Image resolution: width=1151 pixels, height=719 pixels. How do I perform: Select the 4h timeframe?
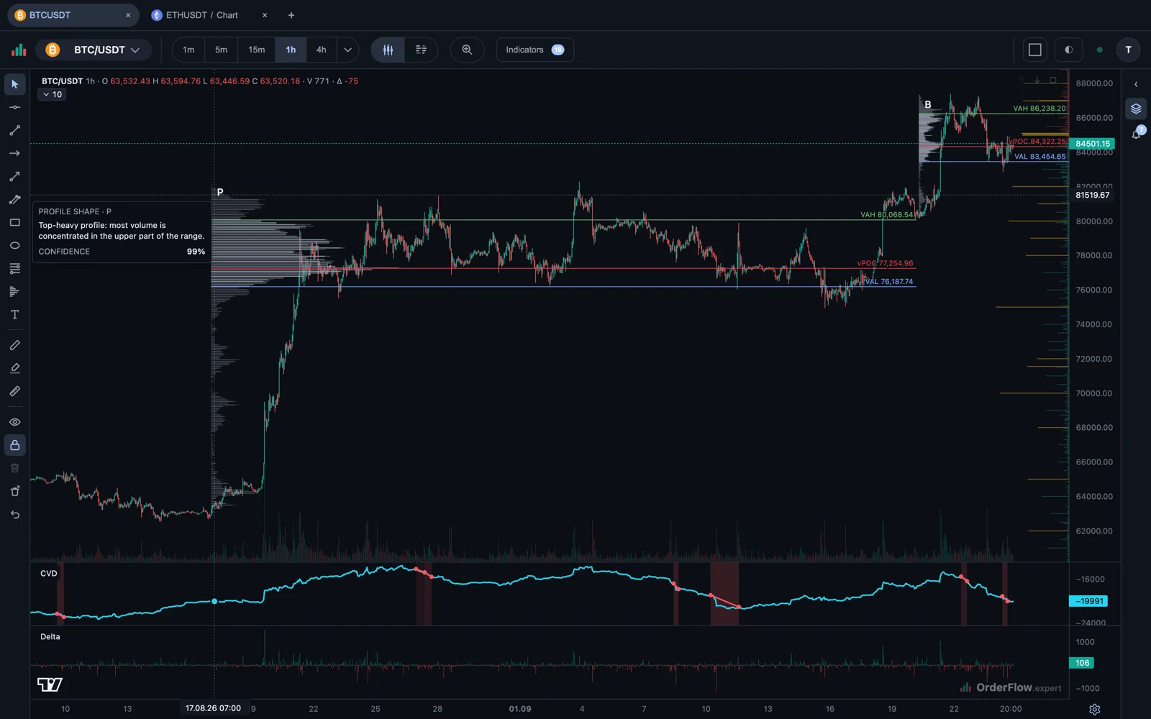pyautogui.click(x=321, y=50)
